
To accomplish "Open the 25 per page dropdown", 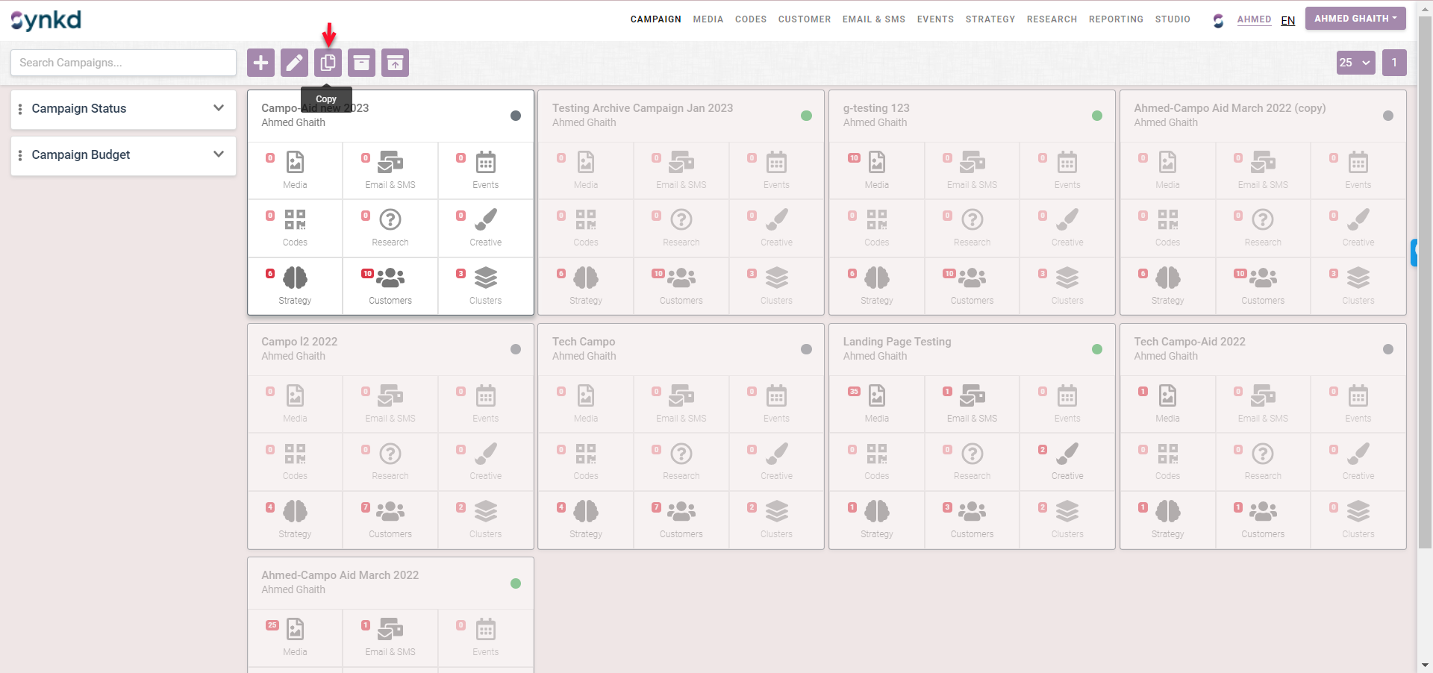I will pyautogui.click(x=1355, y=63).
